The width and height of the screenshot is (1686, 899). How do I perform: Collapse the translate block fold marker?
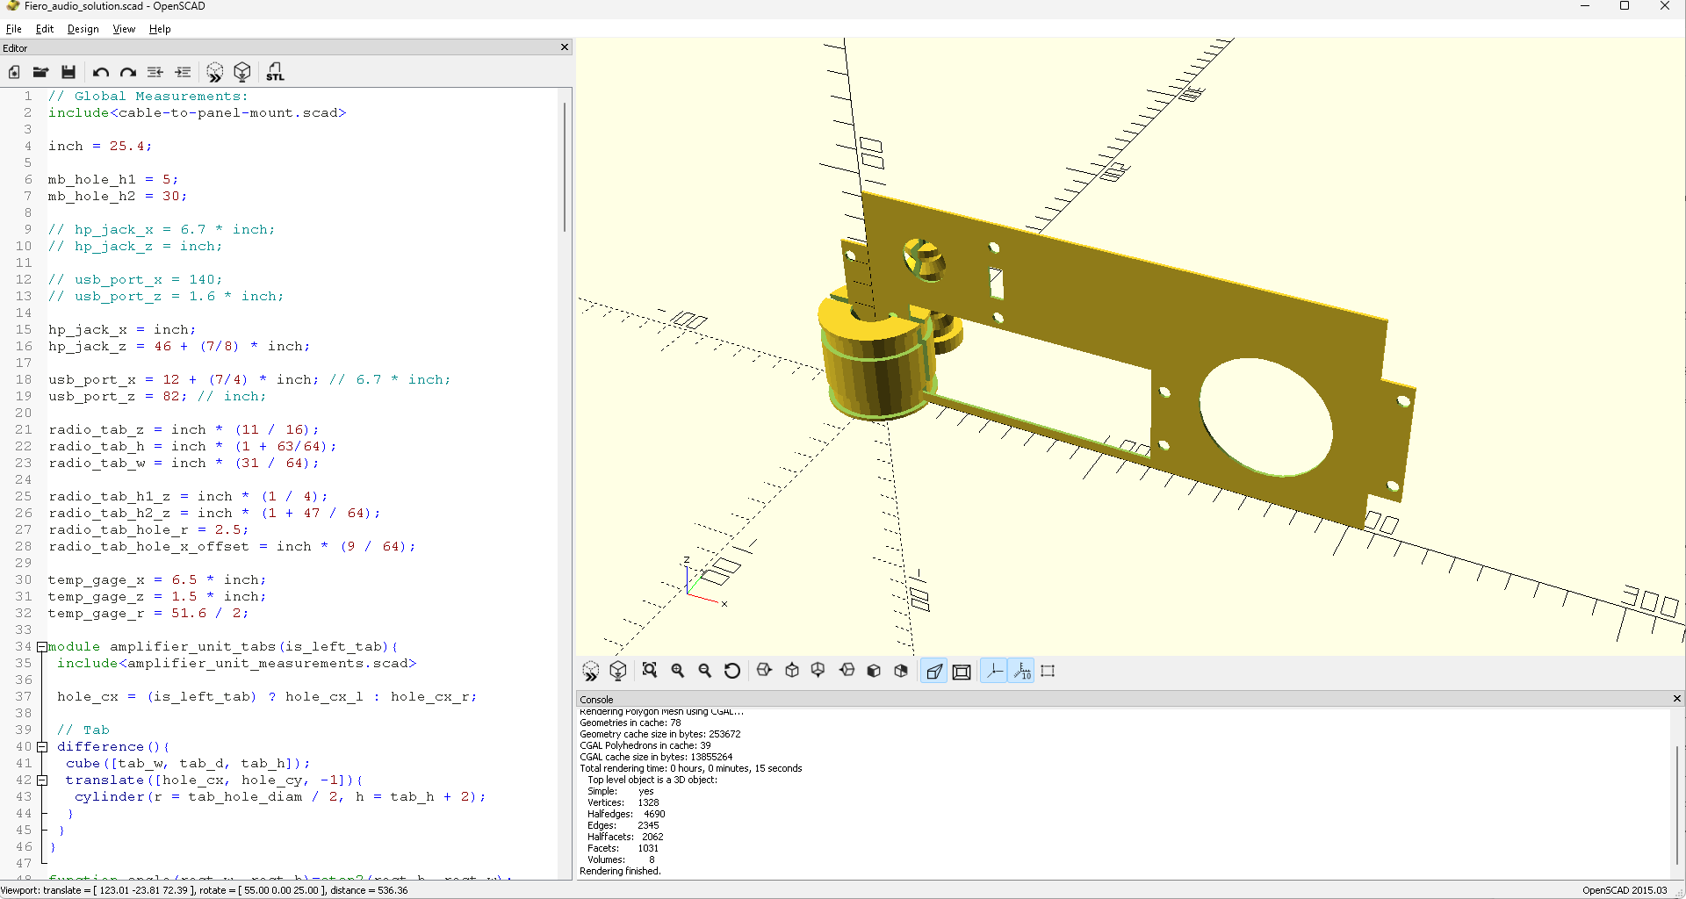click(41, 780)
